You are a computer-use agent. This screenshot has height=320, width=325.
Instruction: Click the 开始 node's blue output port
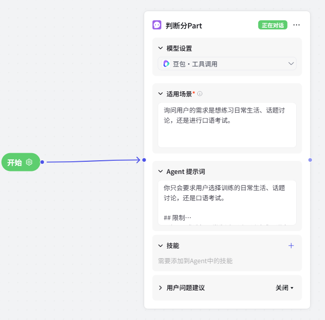point(42,162)
